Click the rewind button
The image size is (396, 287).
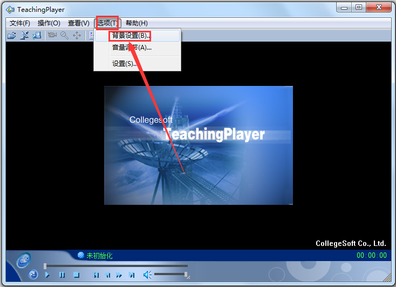point(108,275)
